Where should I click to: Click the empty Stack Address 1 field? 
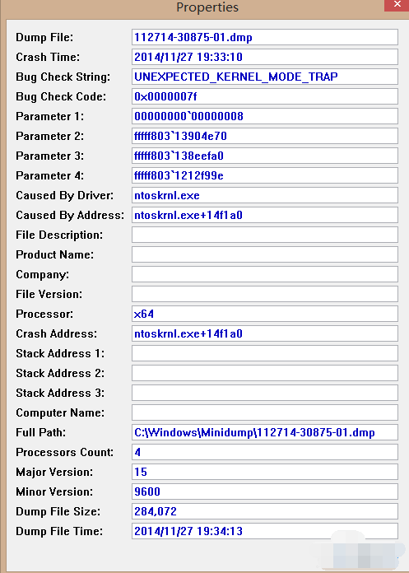click(x=265, y=353)
